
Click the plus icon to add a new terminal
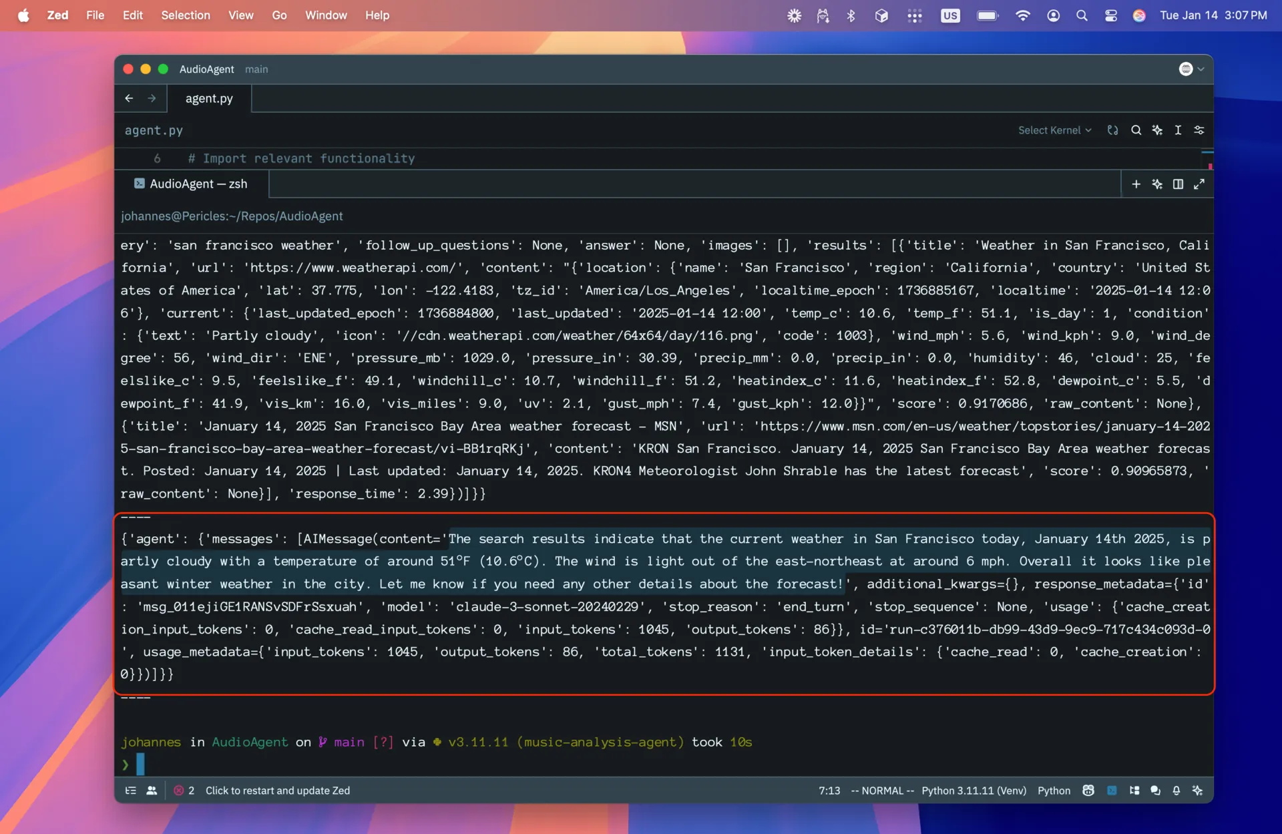point(1137,184)
